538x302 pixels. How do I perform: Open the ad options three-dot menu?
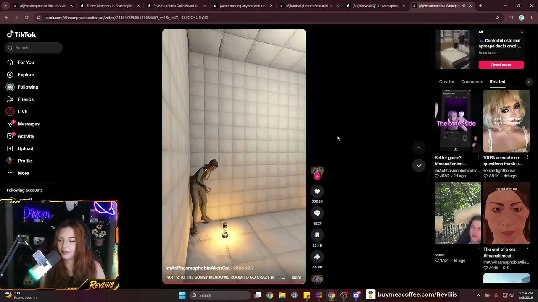coord(521,32)
